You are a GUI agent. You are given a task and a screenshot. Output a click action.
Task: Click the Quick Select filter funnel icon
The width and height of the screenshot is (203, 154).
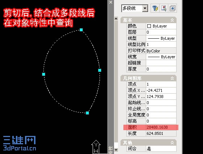click(155, 8)
